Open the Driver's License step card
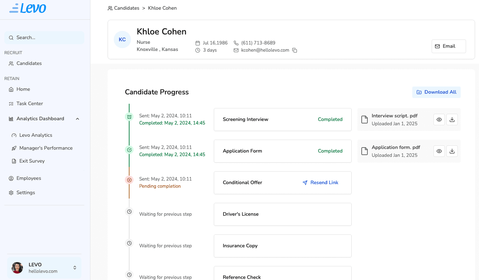 282,214
